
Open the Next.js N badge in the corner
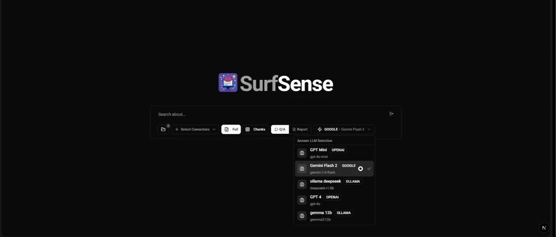coord(544,227)
